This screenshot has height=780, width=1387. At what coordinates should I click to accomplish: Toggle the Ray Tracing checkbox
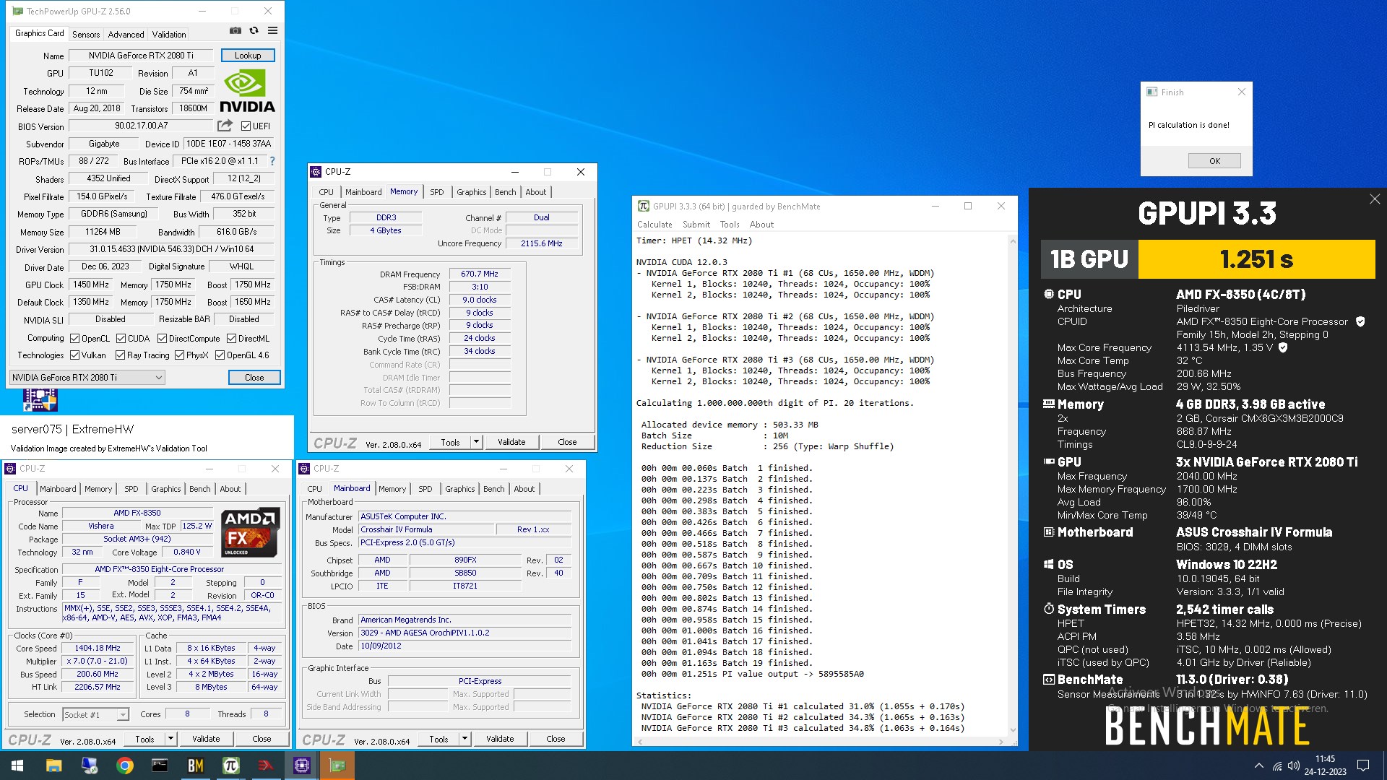[120, 355]
